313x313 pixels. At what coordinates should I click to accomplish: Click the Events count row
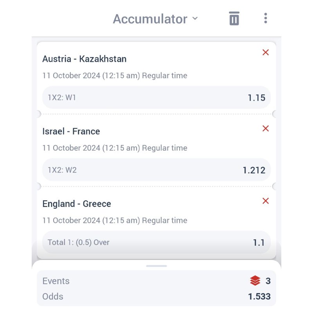point(156,281)
